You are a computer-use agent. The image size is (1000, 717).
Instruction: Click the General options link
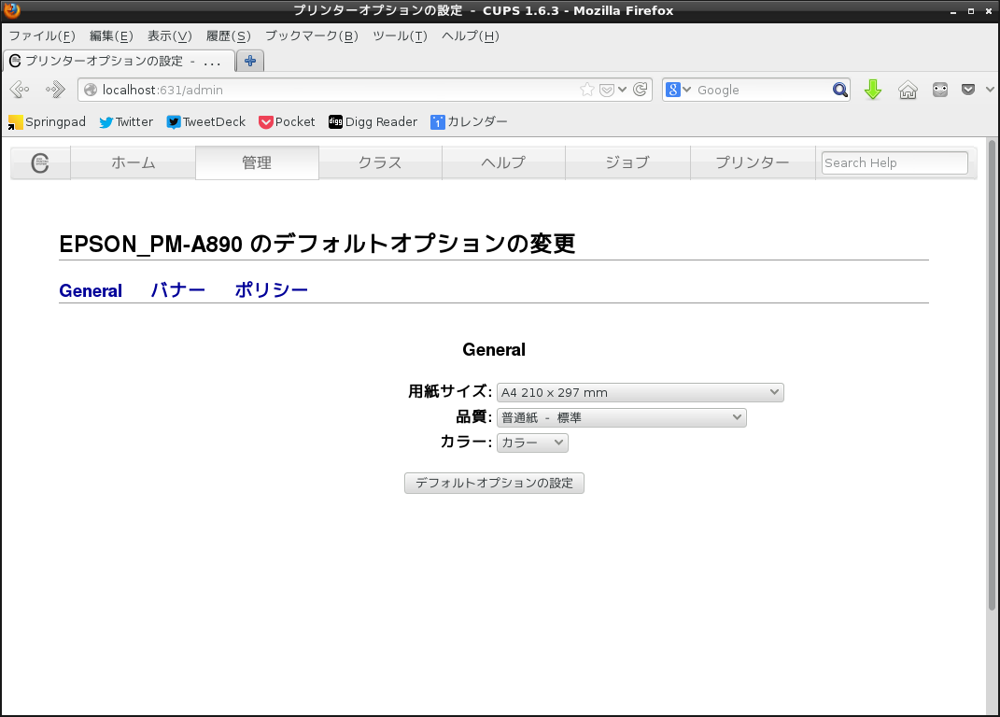pos(91,291)
